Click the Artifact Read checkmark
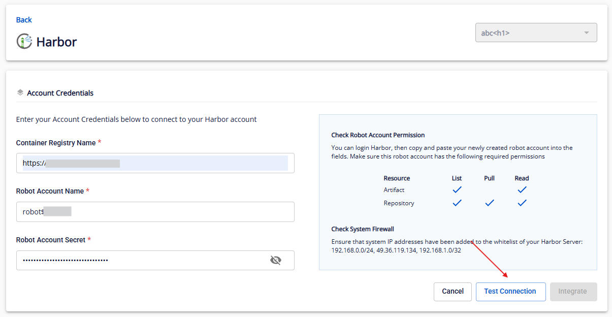The height and width of the screenshot is (317, 612). coord(522,190)
